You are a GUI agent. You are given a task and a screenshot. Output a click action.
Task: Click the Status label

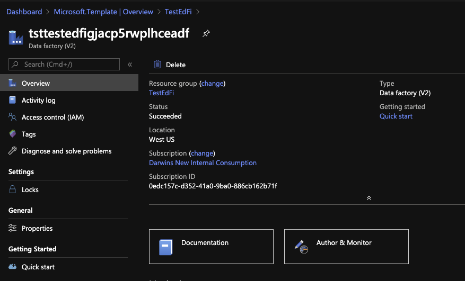click(159, 106)
